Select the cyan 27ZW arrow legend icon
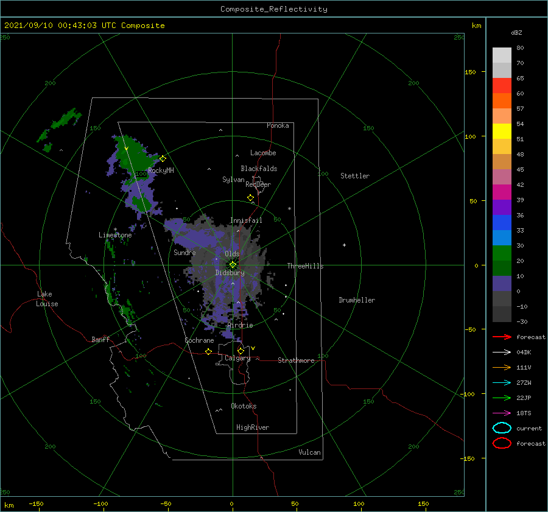This screenshot has width=548, height=512. pos(502,383)
